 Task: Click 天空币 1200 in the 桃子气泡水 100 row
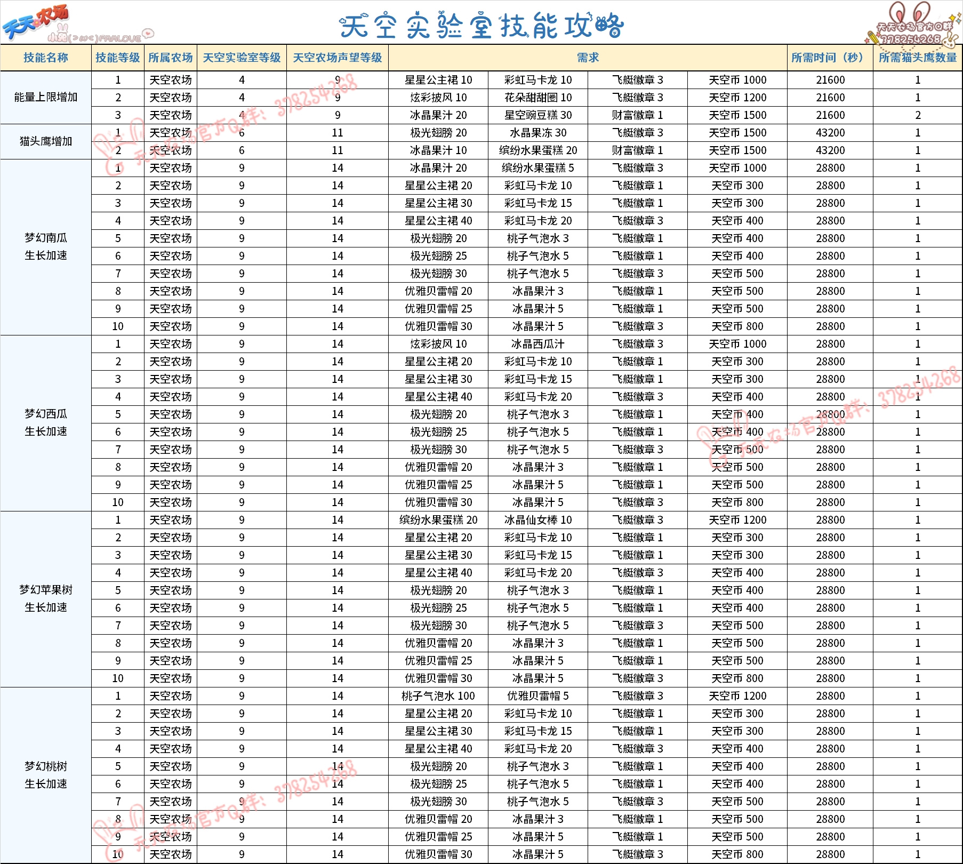(737, 696)
